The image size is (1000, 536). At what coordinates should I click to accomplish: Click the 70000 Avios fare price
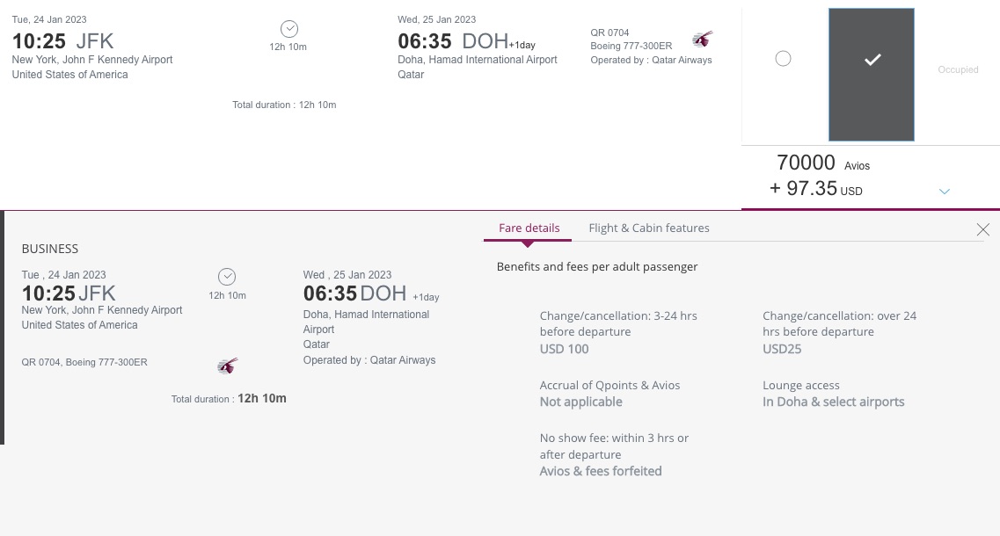(806, 163)
